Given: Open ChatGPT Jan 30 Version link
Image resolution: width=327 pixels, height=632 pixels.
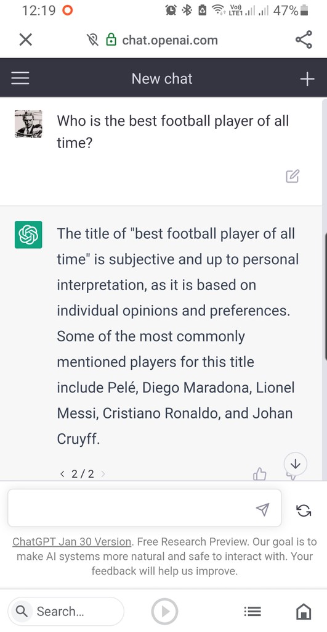Looking at the screenshot, I should click(x=72, y=542).
